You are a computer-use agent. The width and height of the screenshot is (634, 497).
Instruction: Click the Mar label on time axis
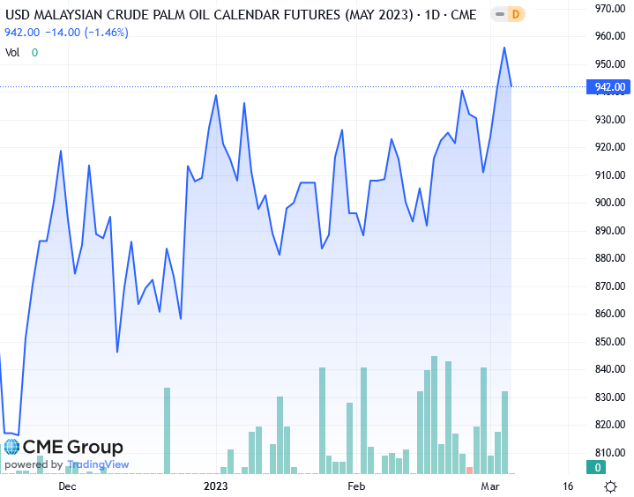pos(490,486)
